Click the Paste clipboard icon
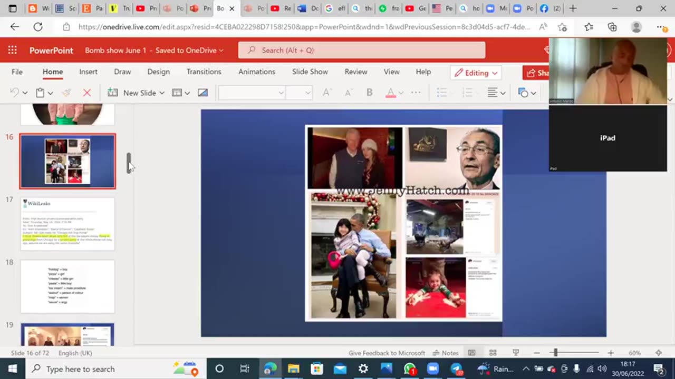 [x=40, y=93]
